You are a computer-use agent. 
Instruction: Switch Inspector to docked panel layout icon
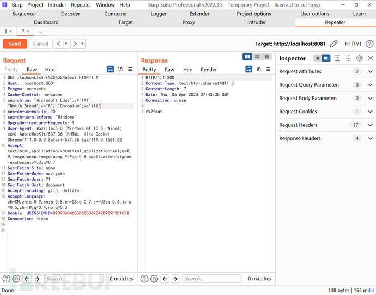click(x=326, y=58)
